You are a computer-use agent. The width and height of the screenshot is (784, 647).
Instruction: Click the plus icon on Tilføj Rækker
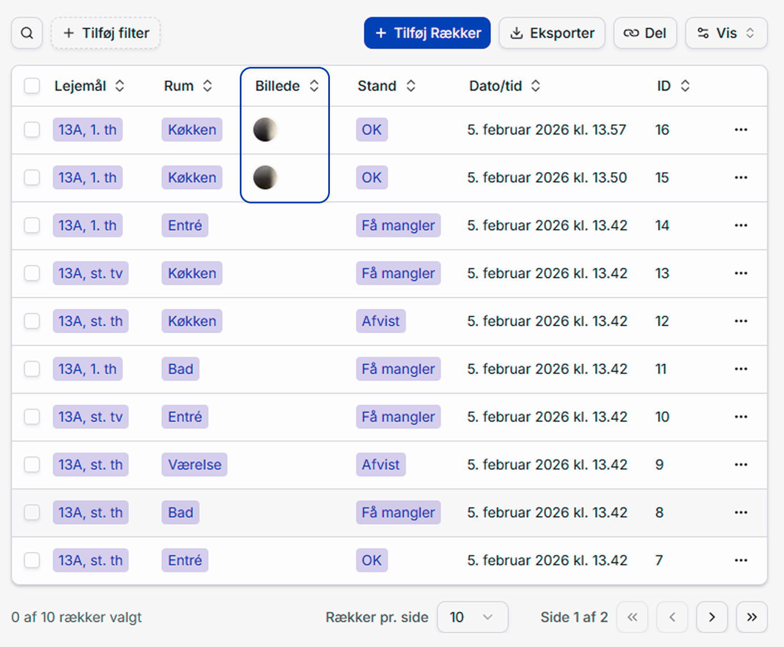pyautogui.click(x=380, y=33)
